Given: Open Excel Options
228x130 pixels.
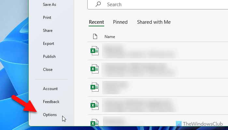Looking at the screenshot, I should [50, 115].
